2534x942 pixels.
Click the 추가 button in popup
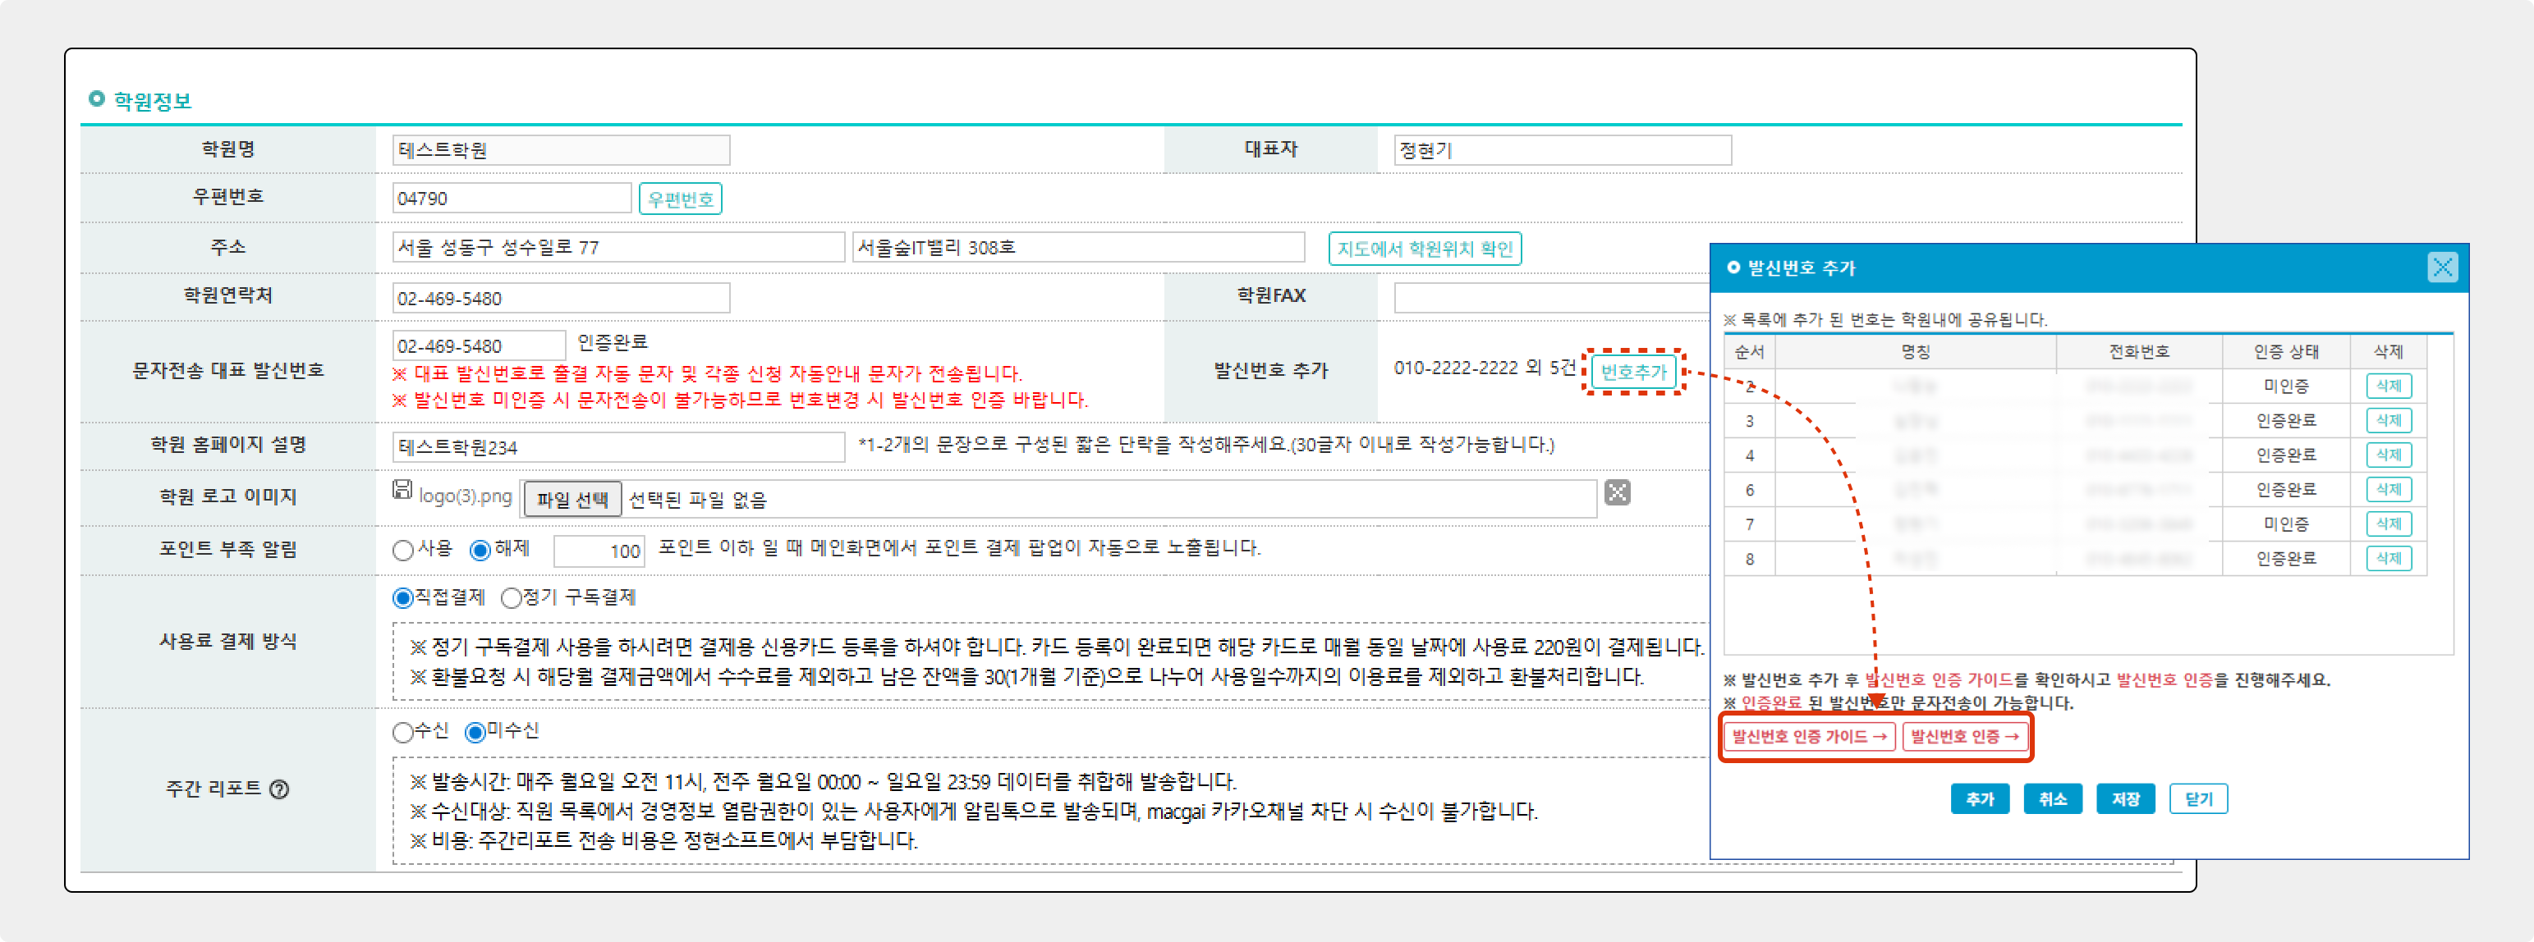[1979, 799]
